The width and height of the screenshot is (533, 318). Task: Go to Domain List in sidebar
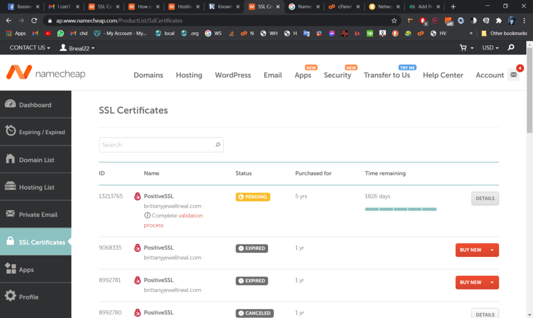pyautogui.click(x=35, y=160)
